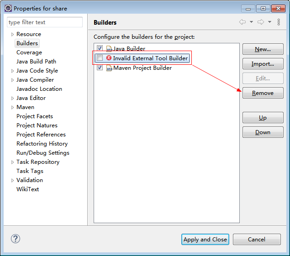Select Maven Project Builder row text
290x256 pixels.
[x=142, y=68]
